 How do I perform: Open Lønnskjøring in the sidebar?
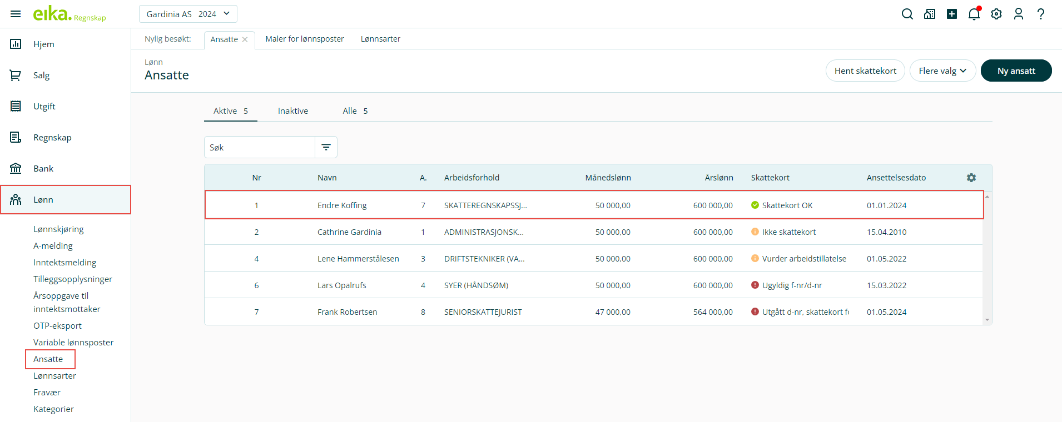(58, 229)
